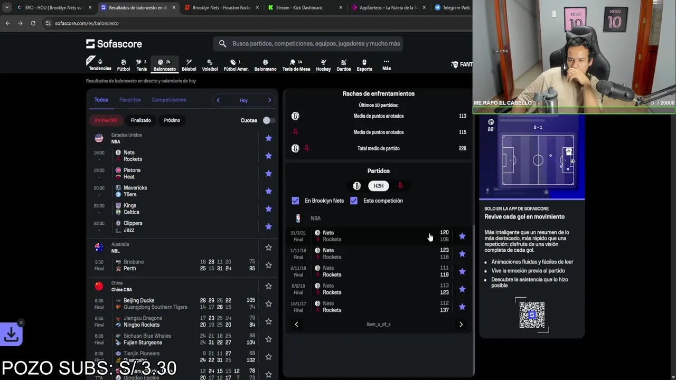This screenshot has height=380, width=676.
Task: Filter by Próximo matches
Action: [x=172, y=120]
